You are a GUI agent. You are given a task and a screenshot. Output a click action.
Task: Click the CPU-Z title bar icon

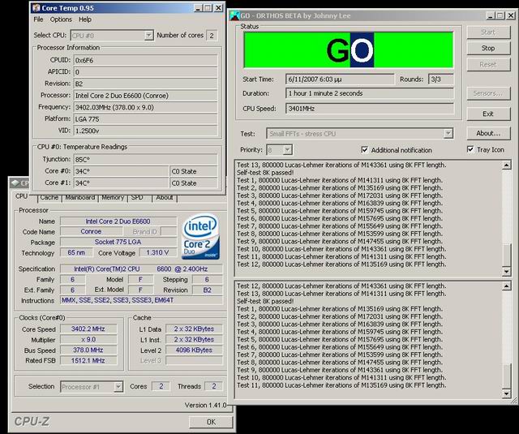click(x=16, y=183)
